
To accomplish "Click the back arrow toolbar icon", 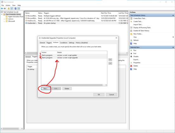I will 2,9.
